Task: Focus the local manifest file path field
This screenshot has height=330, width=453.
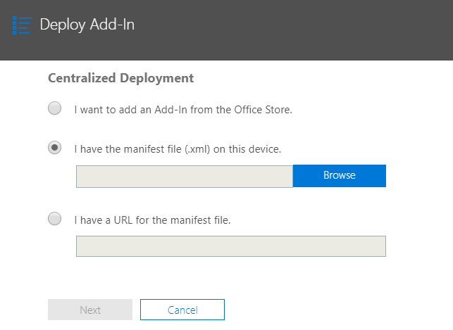Action: (x=184, y=177)
